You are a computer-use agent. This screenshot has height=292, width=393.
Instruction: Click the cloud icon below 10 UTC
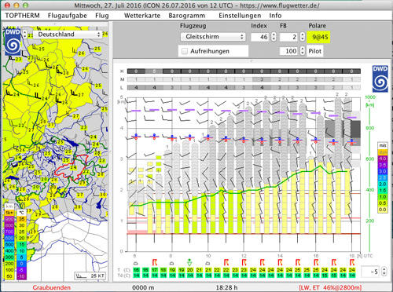coord(208,263)
